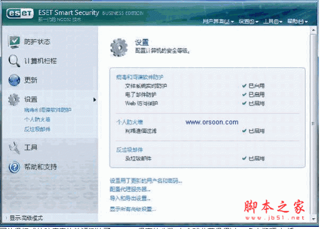Click 配置代理服务器 link
Viewport: 320px width, 229px height.
130,189
